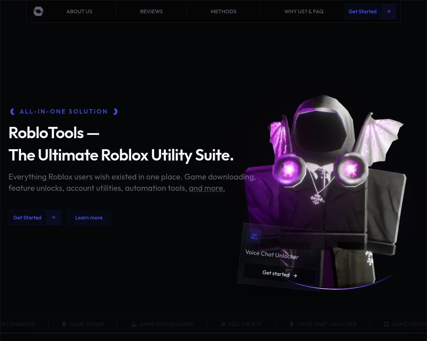
Task: Click the Game Joiner play icon in ticker
Action: (x=64, y=324)
